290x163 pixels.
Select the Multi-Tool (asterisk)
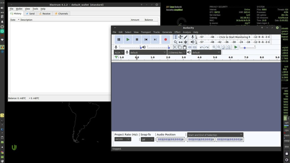coord(186,42)
